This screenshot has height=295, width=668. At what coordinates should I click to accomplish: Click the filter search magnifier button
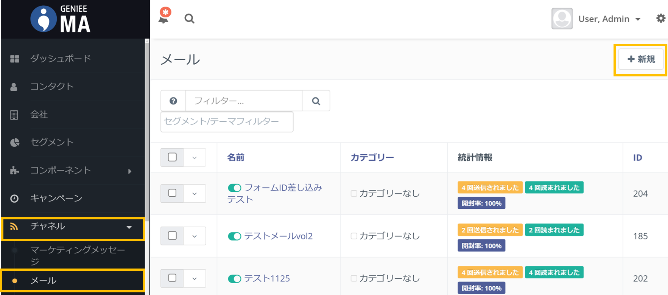pyautogui.click(x=316, y=101)
